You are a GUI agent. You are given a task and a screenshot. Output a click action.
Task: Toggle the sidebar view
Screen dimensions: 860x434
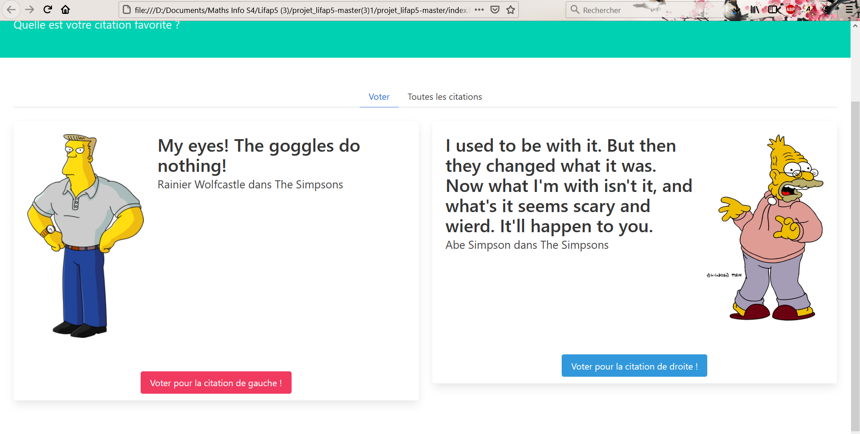coord(773,9)
